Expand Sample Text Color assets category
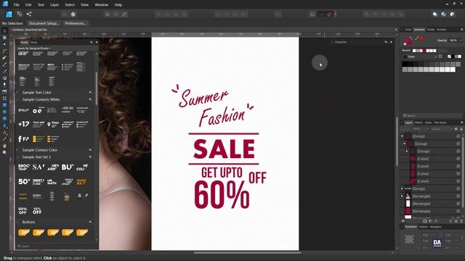465x261 pixels. click(x=17, y=92)
